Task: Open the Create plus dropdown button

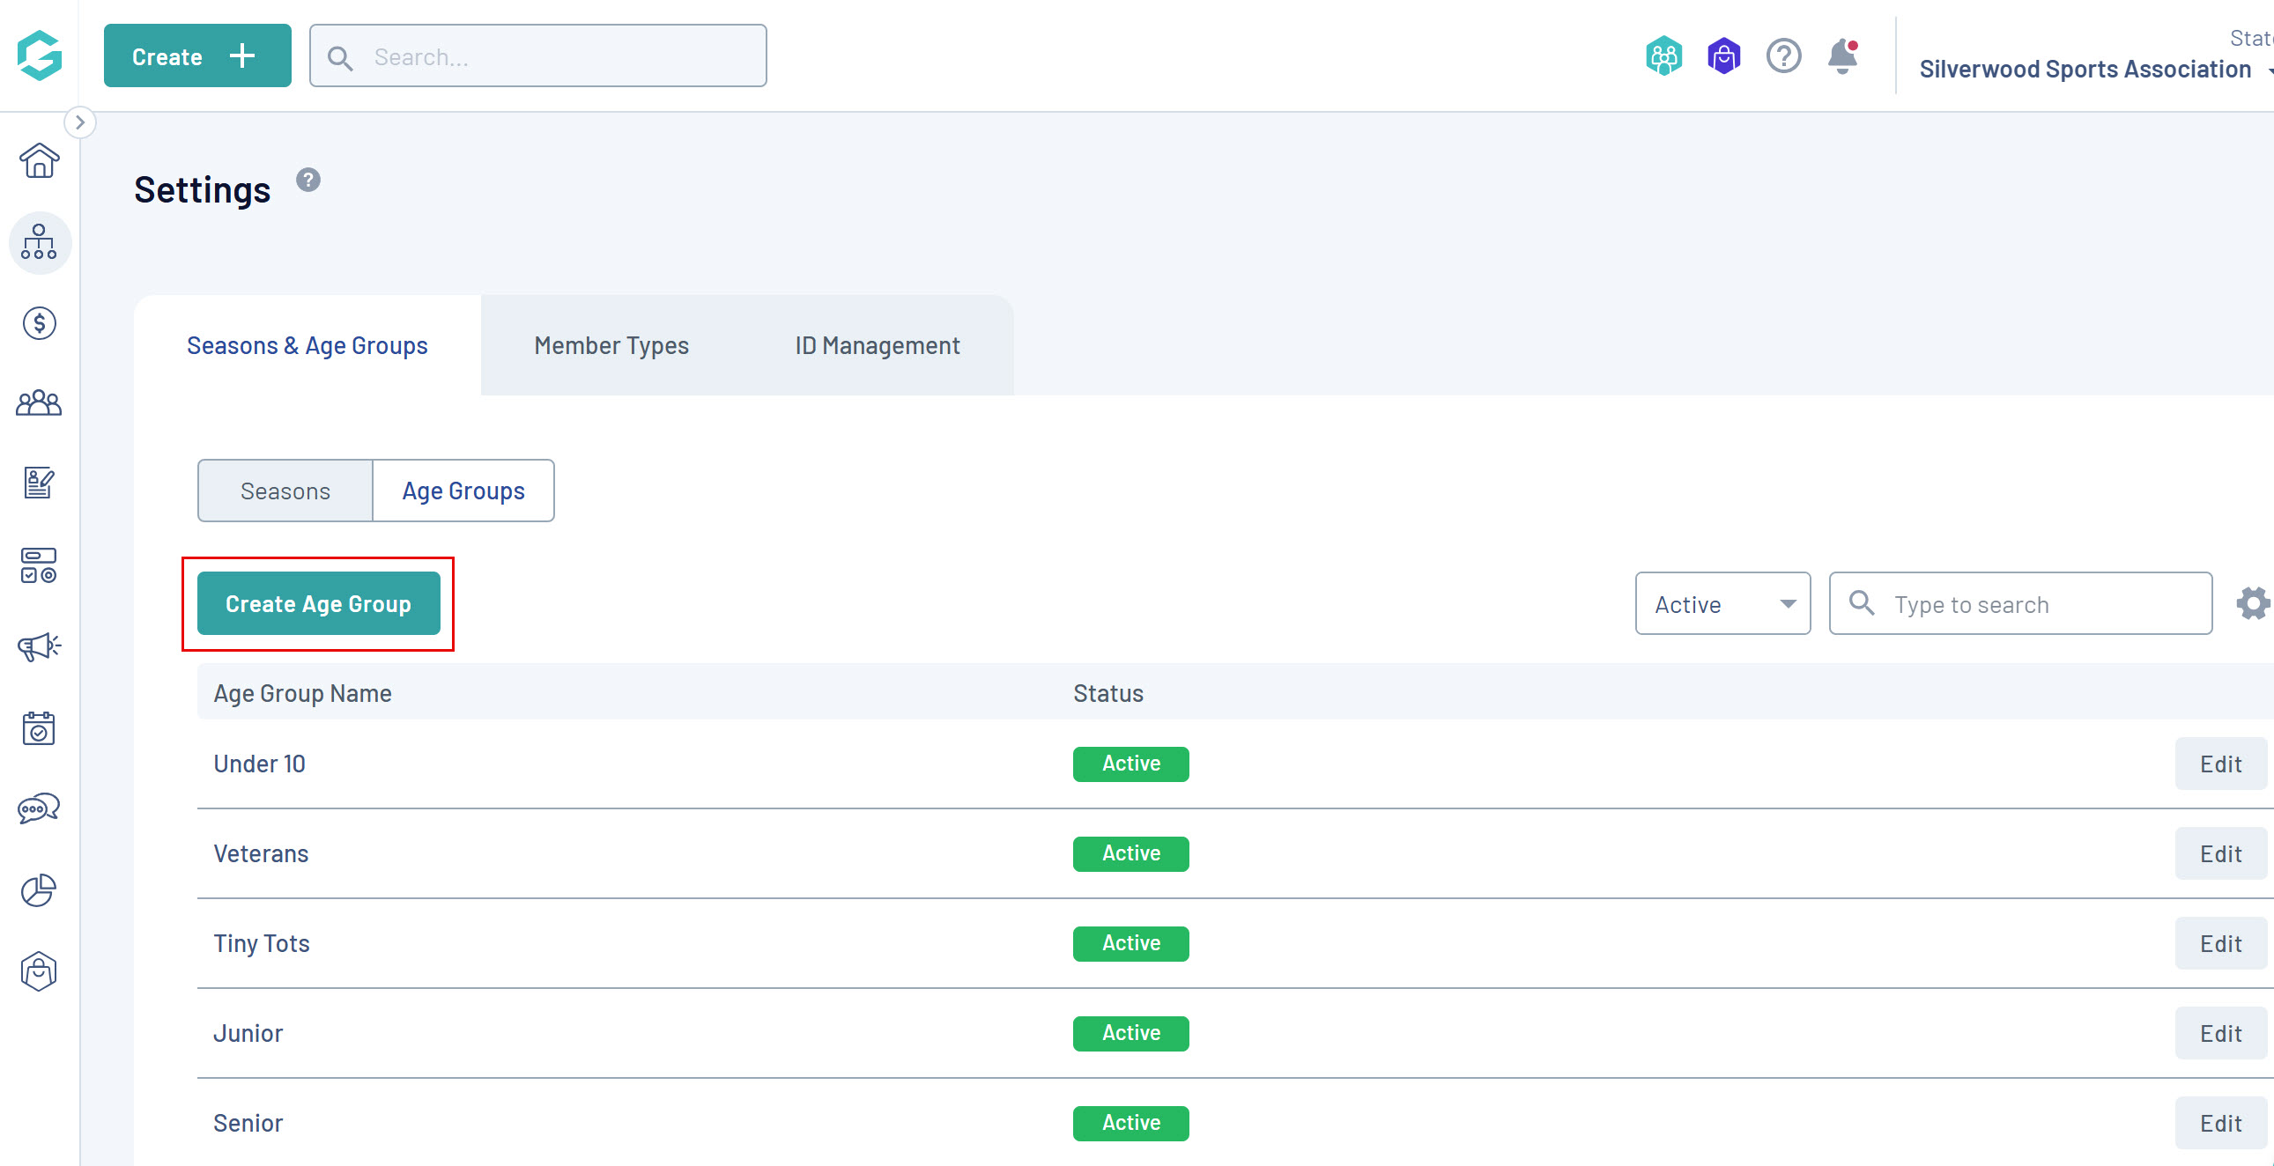Action: click(196, 56)
